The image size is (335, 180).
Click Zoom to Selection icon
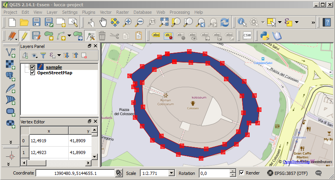[x=176, y=22]
